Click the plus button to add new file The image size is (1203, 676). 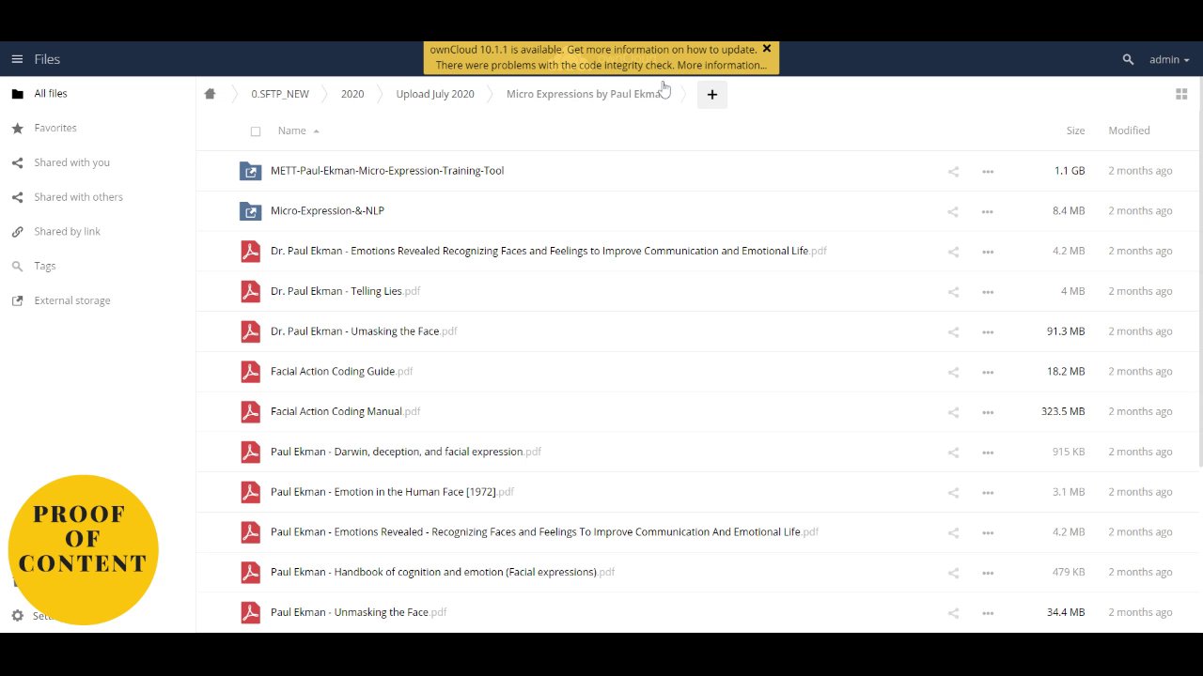[712, 94]
